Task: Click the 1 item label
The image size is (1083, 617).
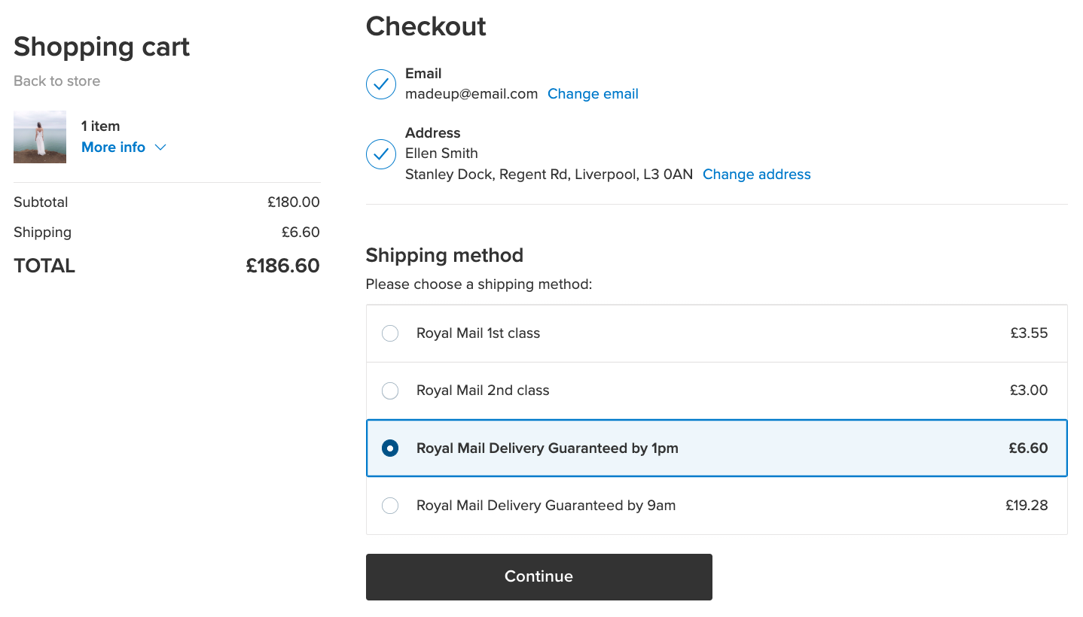Action: [100, 126]
